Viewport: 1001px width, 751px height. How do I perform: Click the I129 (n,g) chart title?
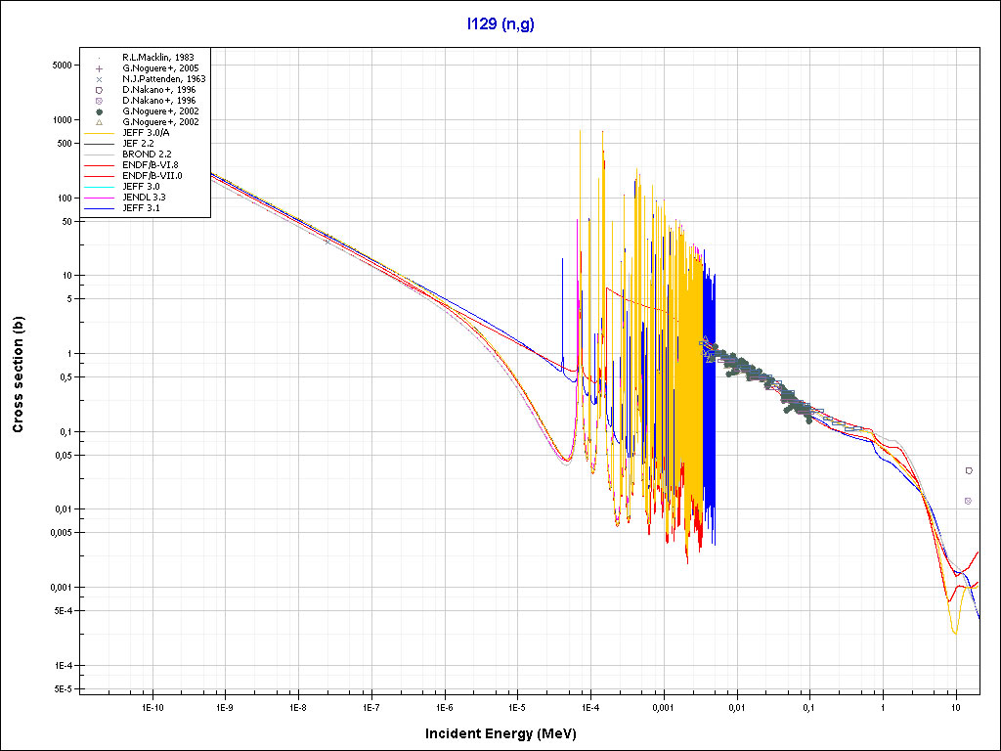[500, 25]
